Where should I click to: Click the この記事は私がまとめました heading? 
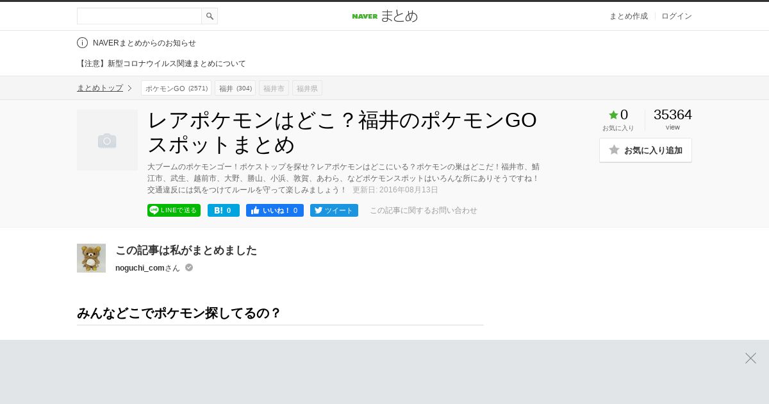click(x=186, y=250)
